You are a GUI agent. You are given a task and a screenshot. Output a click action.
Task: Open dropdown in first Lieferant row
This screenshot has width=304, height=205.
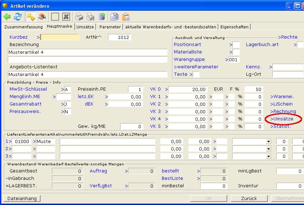268,141
